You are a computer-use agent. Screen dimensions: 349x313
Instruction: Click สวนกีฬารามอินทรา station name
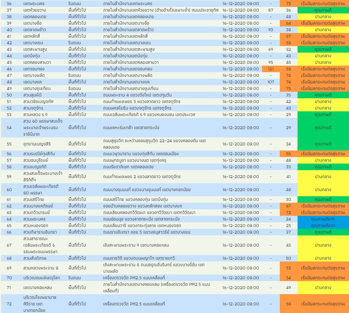pyautogui.click(x=40, y=232)
